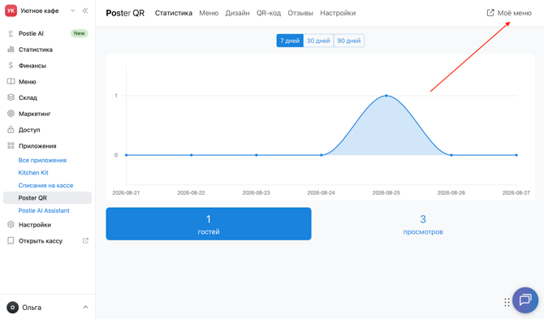This screenshot has height=319, width=544.
Task: Click the 2026-08-24 axis label
Action: pyautogui.click(x=321, y=192)
